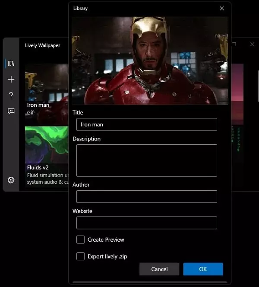Viewport: 259px width, 287px height.
Task: Click inside the Description text area
Action: [x=147, y=160]
